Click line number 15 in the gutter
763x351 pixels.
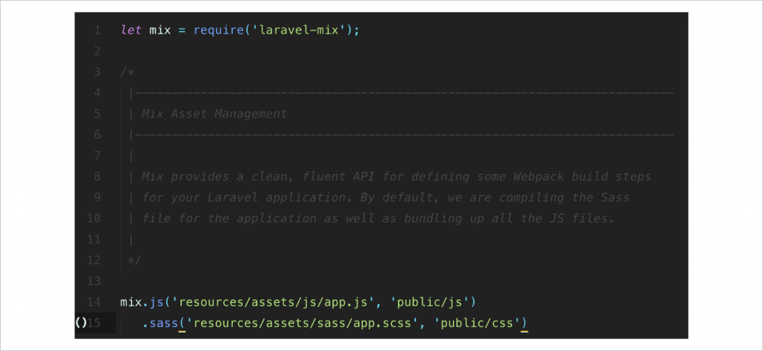click(x=95, y=323)
